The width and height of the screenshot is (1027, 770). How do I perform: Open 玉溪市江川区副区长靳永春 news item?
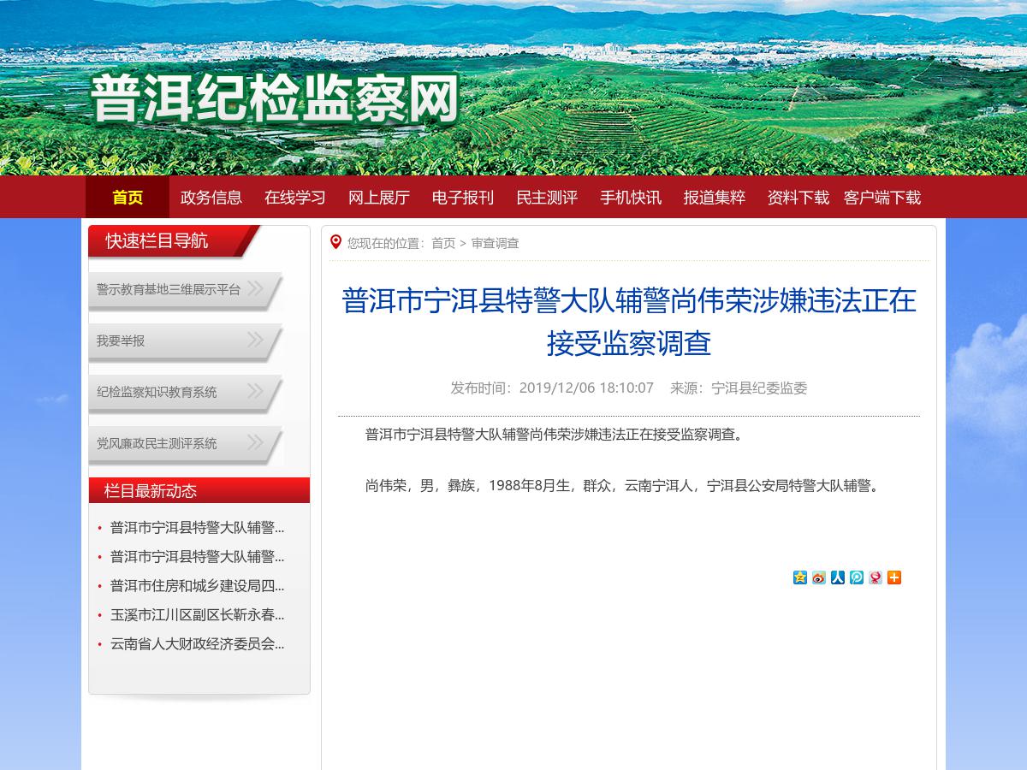point(197,614)
